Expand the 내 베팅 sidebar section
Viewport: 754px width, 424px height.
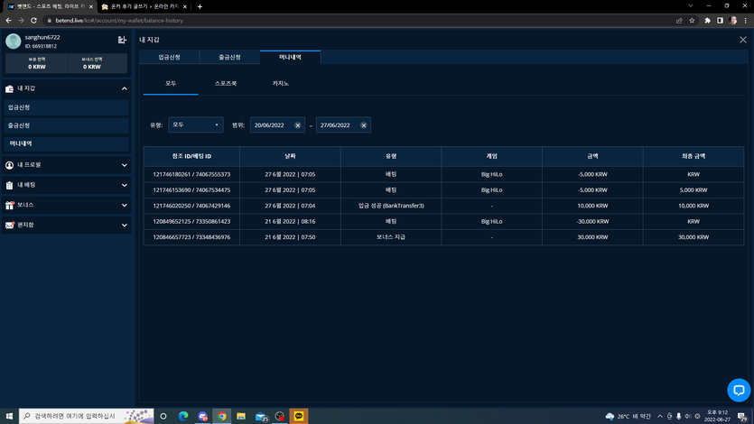124,185
